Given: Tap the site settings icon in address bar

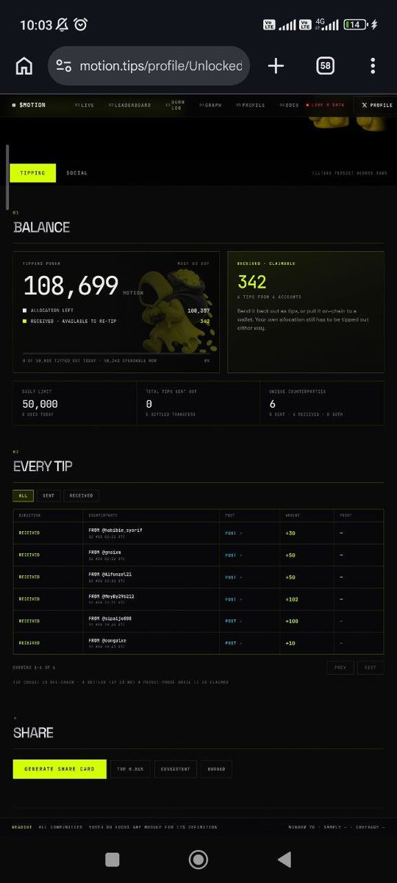Looking at the screenshot, I should [64, 65].
